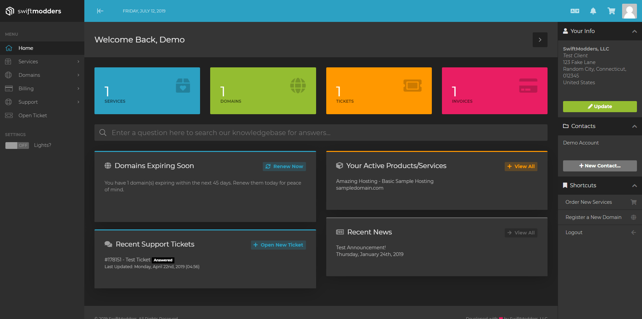Image resolution: width=642 pixels, height=319 pixels.
Task: Click the Renew Now button
Action: [x=284, y=166]
